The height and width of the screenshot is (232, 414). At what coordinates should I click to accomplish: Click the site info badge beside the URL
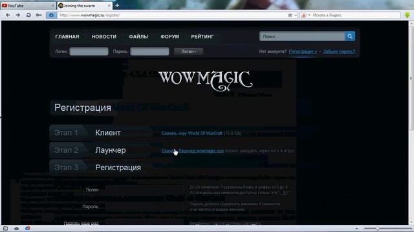[x=51, y=15]
